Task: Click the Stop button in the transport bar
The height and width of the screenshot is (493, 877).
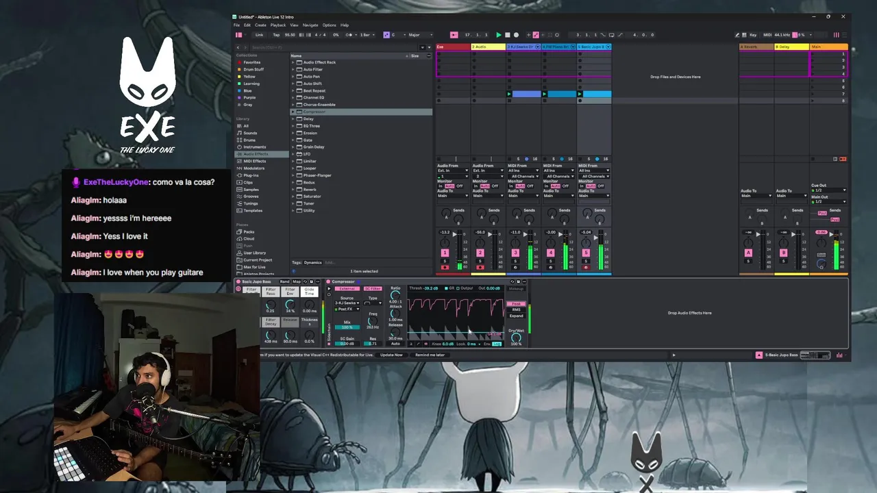Action: point(507,35)
